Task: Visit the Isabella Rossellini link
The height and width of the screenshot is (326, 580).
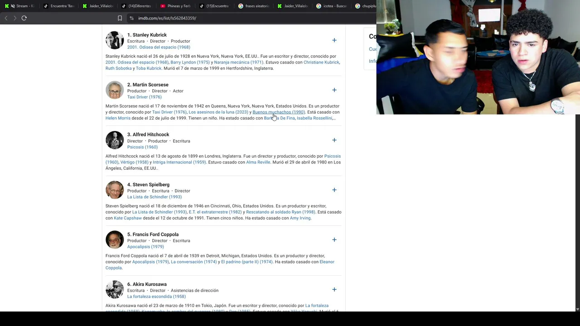Action: 314,118
